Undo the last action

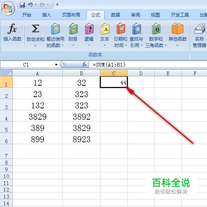(x=30, y=5)
